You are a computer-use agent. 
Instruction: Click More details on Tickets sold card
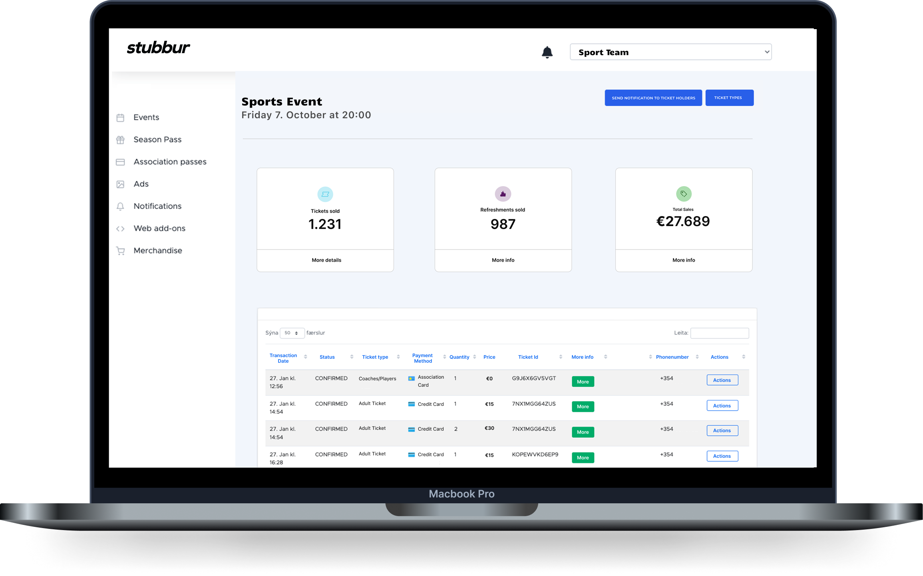[x=325, y=260]
